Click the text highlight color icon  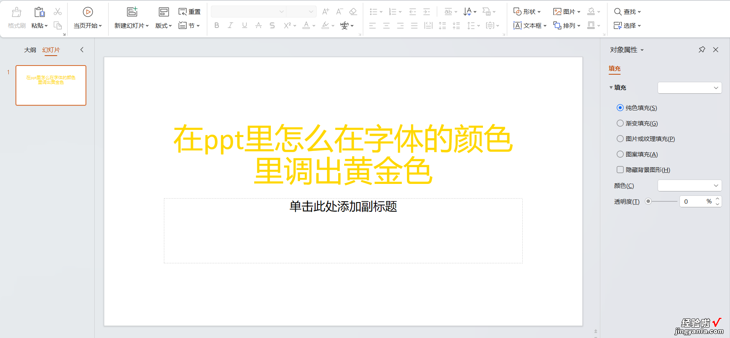point(325,25)
